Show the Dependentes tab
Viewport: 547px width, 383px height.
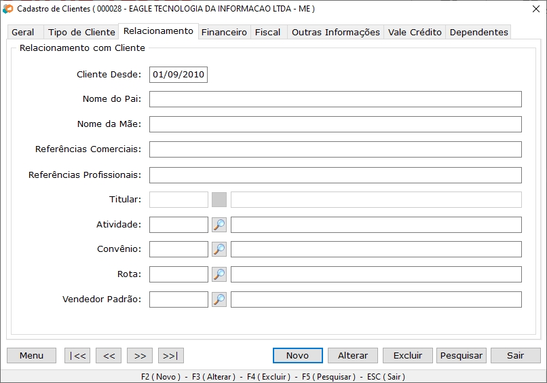click(478, 32)
